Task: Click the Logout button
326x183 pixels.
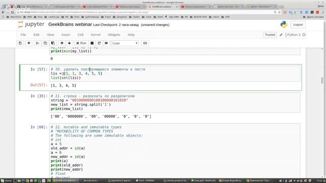Action: [298, 24]
